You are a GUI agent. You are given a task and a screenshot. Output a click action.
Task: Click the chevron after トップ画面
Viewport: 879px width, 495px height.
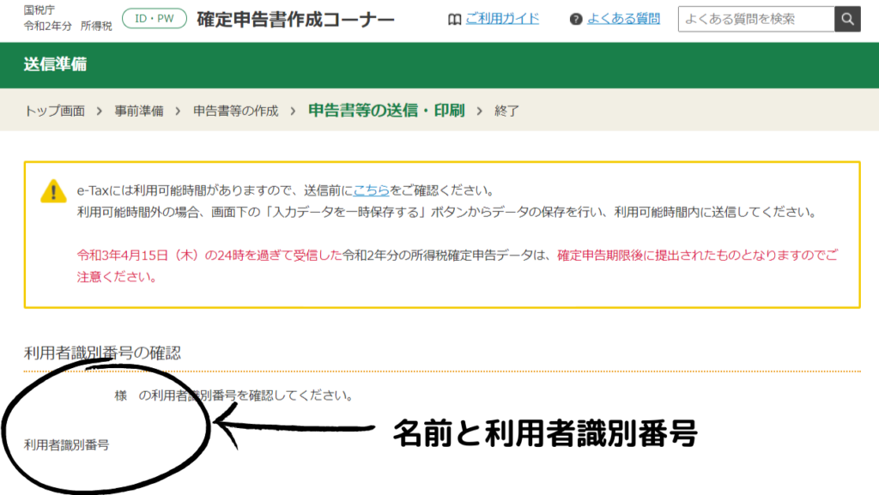pos(100,111)
